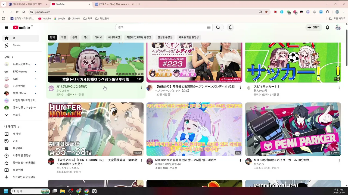Select the 음악 filter chip

pyautogui.click(x=74, y=37)
